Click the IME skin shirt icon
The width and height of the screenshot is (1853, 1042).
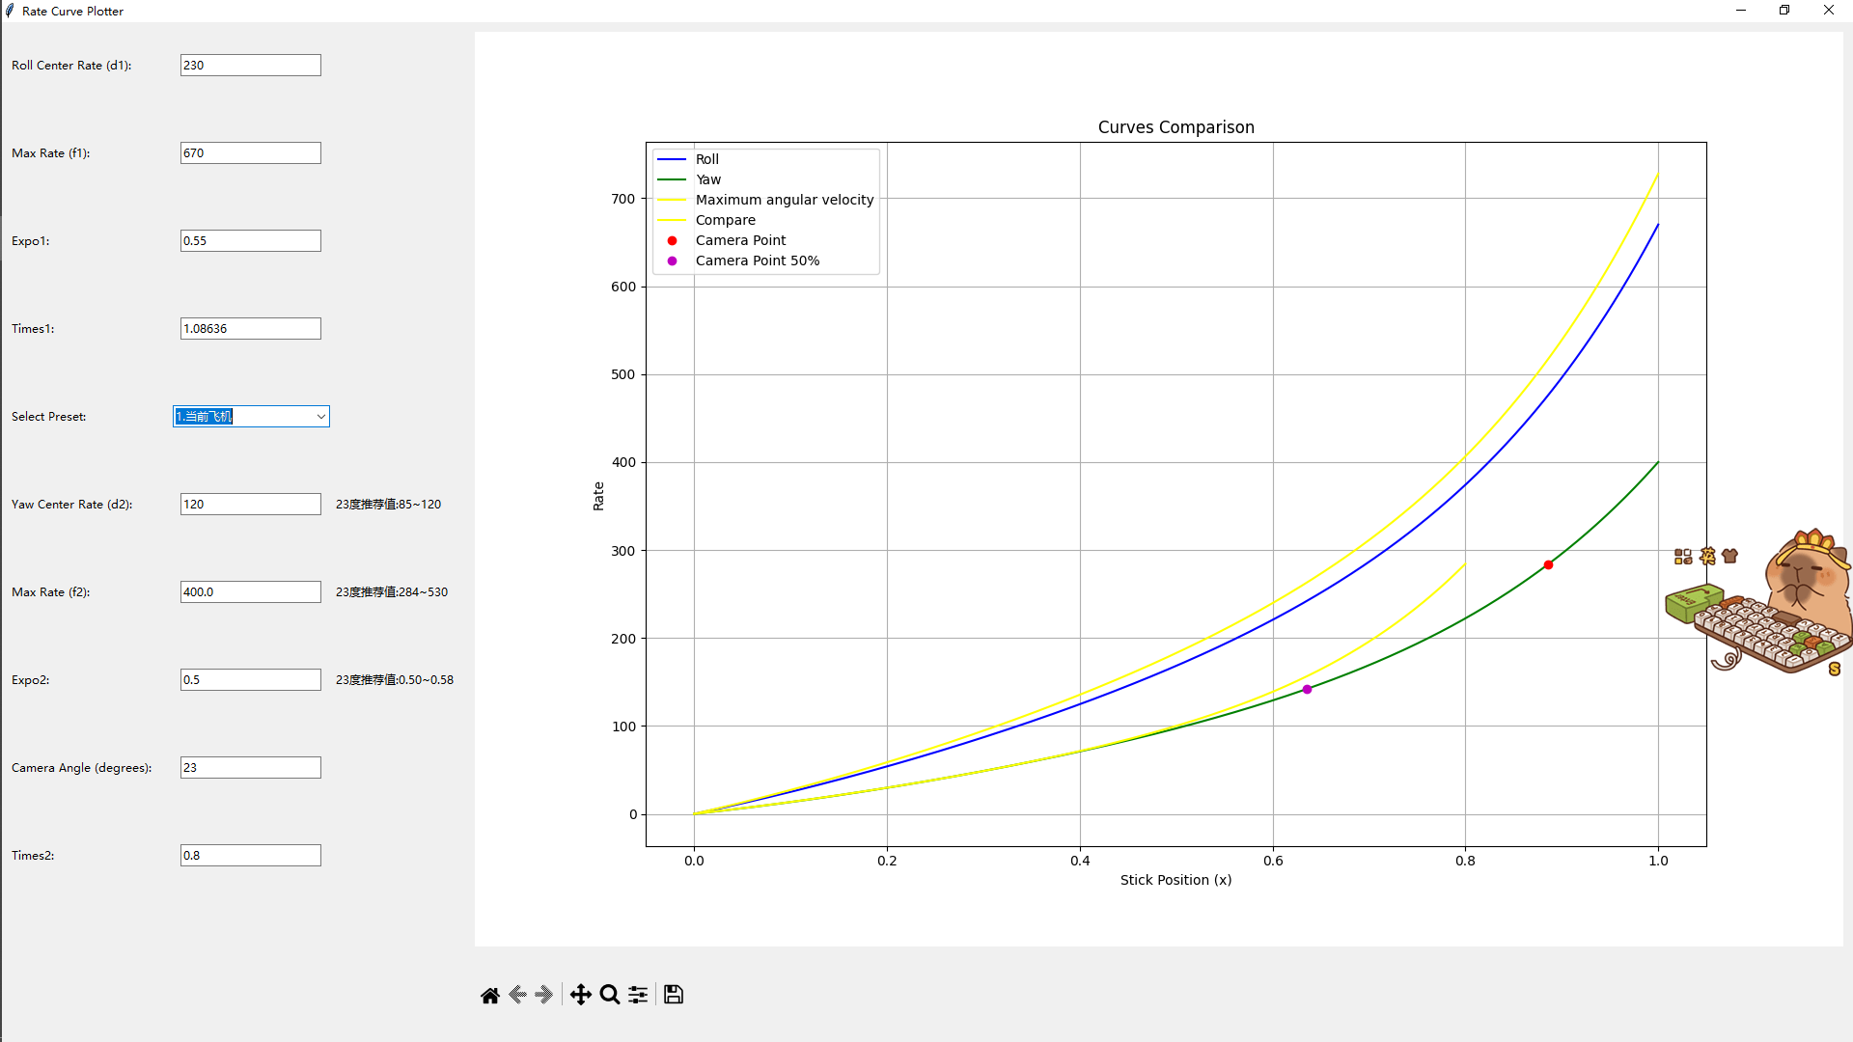coord(1729,556)
